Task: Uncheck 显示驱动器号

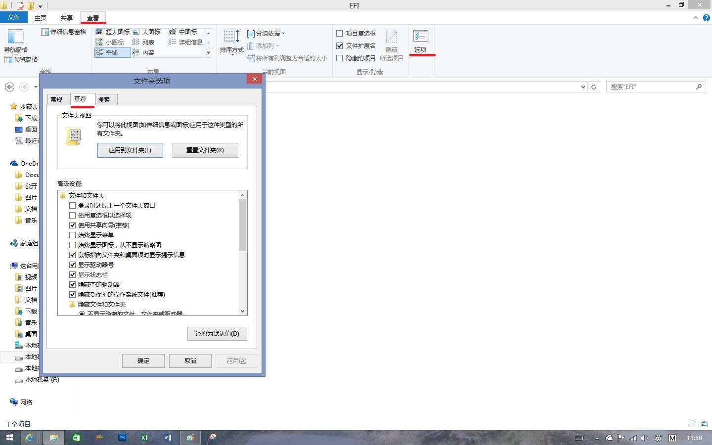Action: (x=73, y=265)
